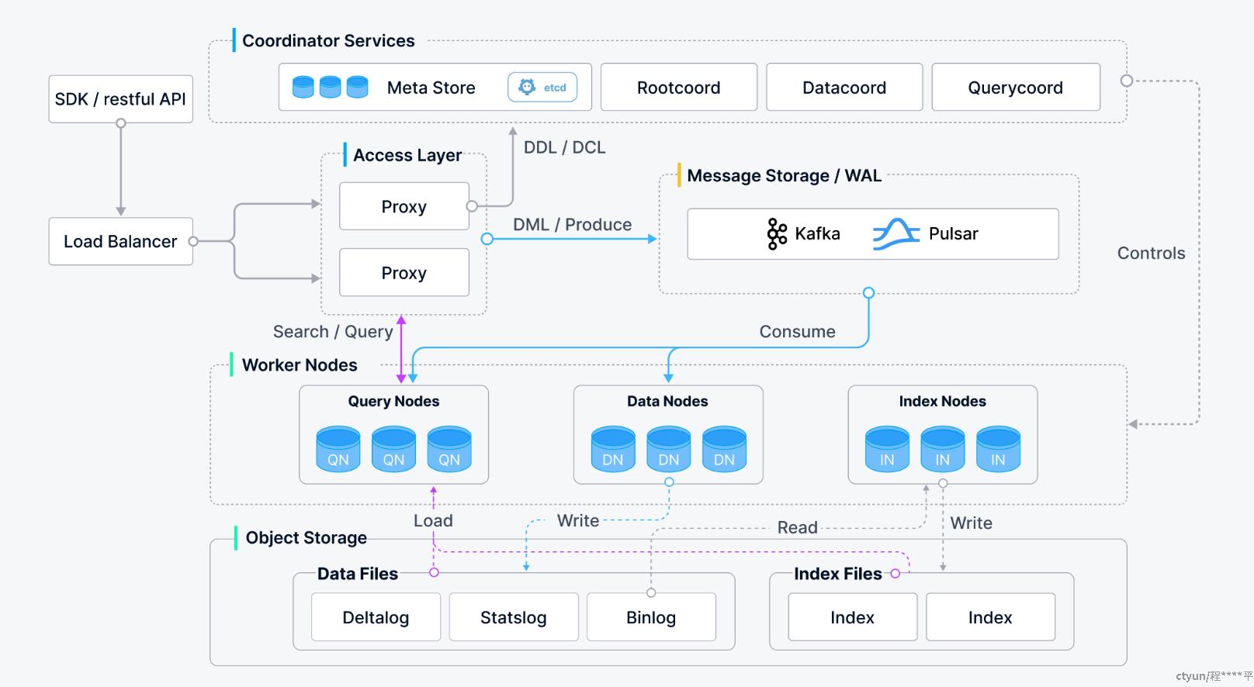
Task: Select the leftmost Meta Store database cylinder
Action: tap(303, 87)
